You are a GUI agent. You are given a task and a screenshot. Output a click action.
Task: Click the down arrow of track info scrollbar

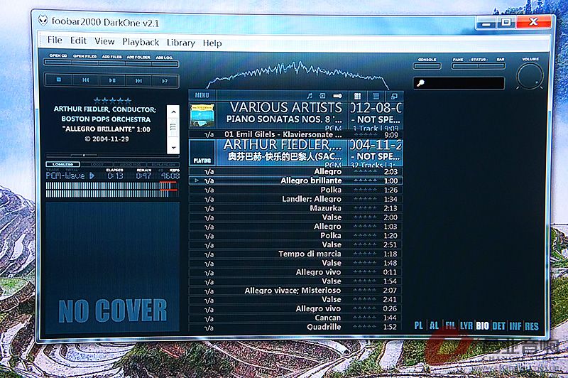click(x=173, y=148)
